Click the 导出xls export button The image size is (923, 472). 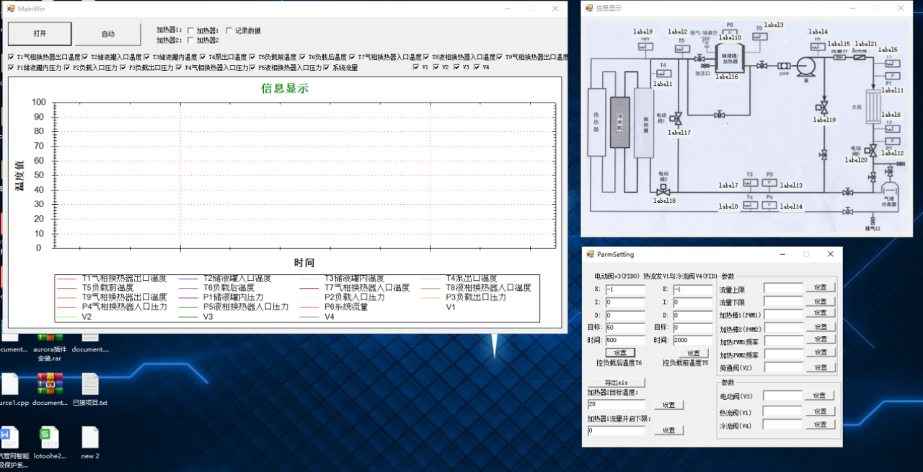tap(615, 383)
